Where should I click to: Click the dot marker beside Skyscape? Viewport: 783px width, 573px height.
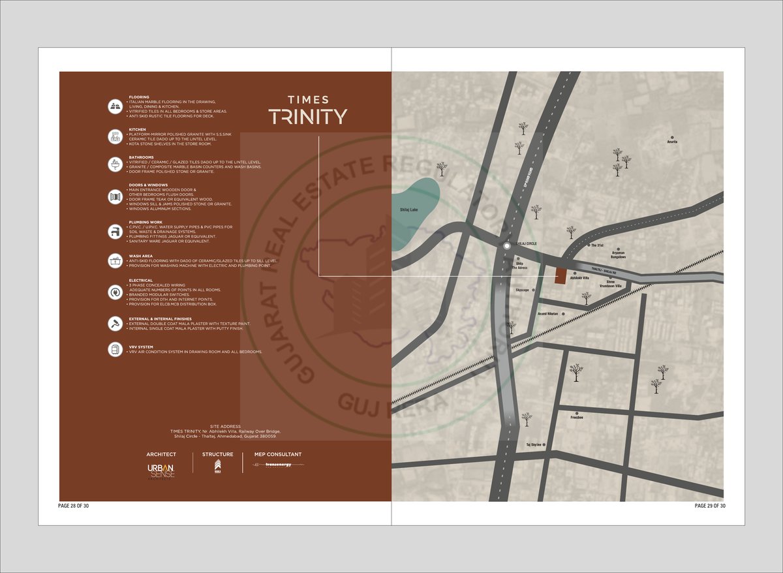[x=534, y=290]
